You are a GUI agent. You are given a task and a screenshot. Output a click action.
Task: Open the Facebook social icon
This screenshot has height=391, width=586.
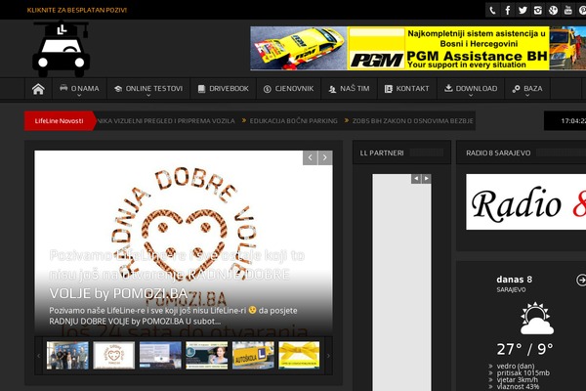[x=508, y=10]
